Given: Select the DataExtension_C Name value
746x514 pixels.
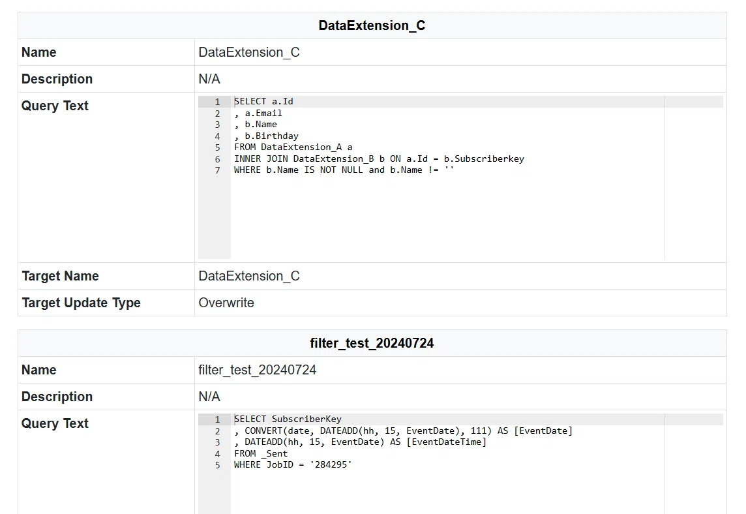Looking at the screenshot, I should pyautogui.click(x=249, y=52).
